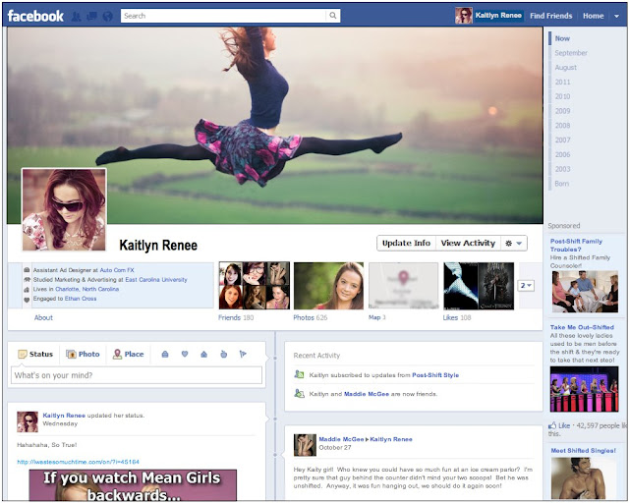This screenshot has width=629, height=503.
Task: Like the Take Me Out-Shifted ad
Action: 559,425
